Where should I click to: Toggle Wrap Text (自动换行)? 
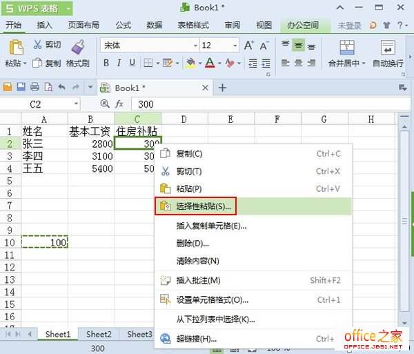pos(388,53)
